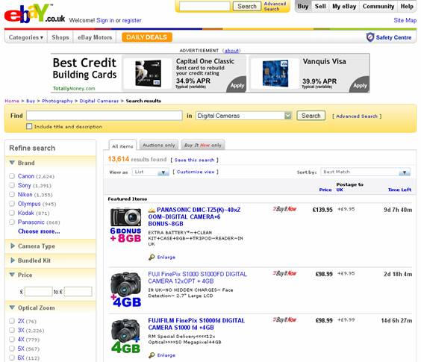Tick the Kodak brand checkbox

pos(12,213)
